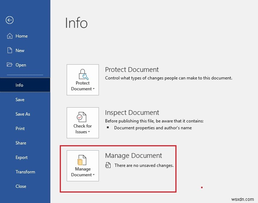Open the Transform option
This screenshot has height=203, width=258.
click(25, 172)
